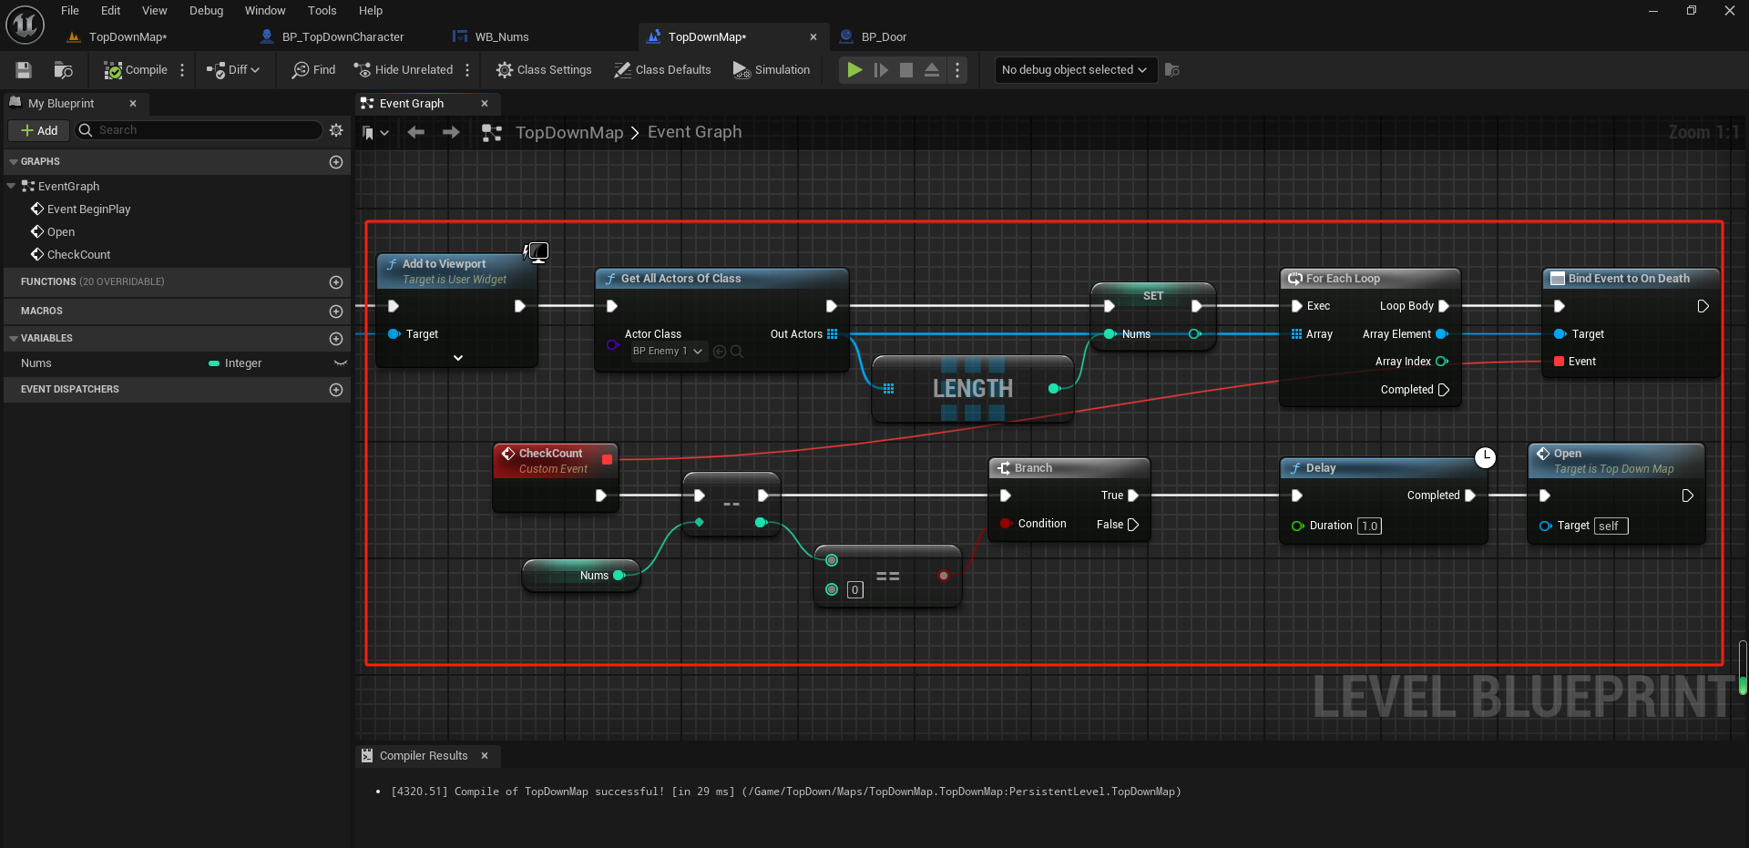Click the Delay node Duration value field

click(x=1369, y=526)
